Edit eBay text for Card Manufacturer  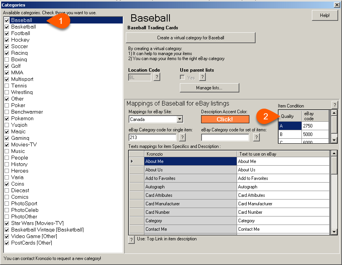click(283, 204)
